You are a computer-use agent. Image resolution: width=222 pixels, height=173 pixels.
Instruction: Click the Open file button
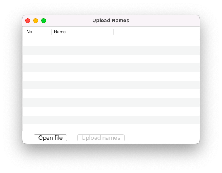pyautogui.click(x=50, y=138)
